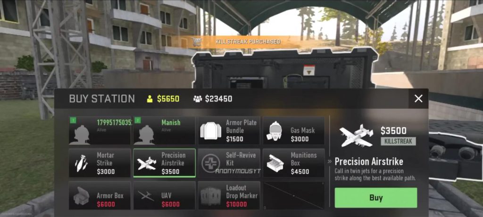Click the Self-Revive Kit cross icon
This screenshot has width=483, height=217.
(211, 163)
